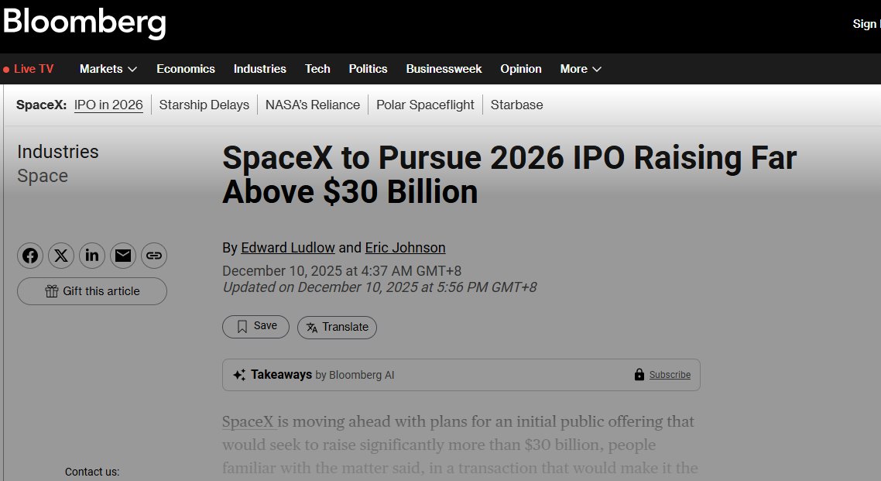Expand the Markets dropdown menu
The width and height of the screenshot is (881, 481).
[108, 68]
